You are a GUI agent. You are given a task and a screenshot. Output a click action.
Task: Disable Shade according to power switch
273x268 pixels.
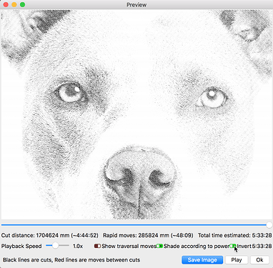point(159,246)
